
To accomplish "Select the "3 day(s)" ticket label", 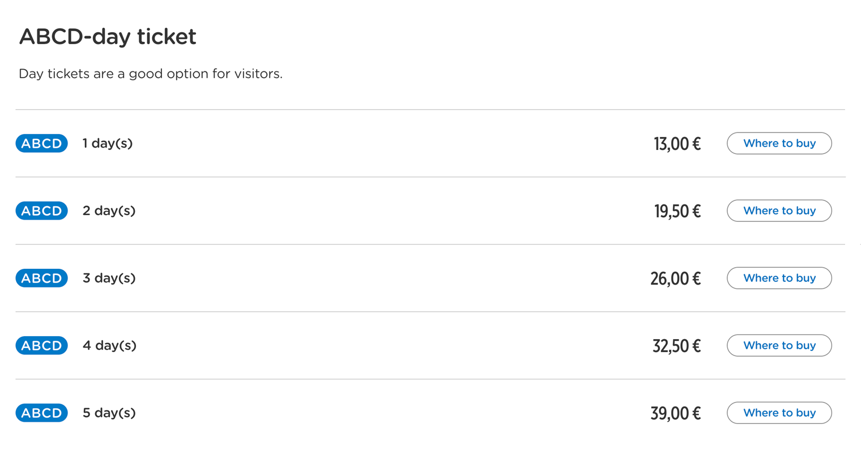I will click(109, 278).
